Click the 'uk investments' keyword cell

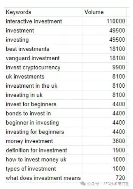44,76
